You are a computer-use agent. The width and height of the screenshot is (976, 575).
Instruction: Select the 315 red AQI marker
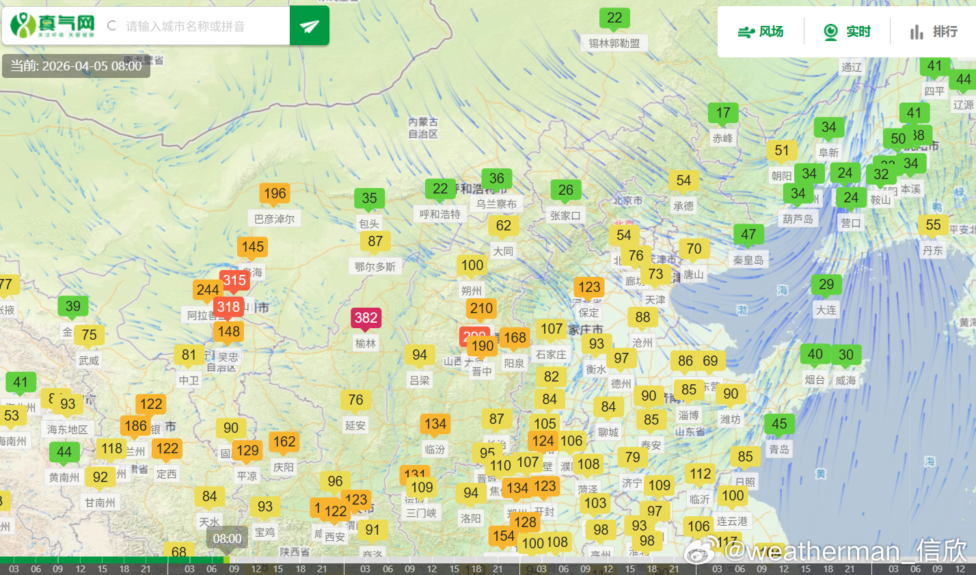234,280
